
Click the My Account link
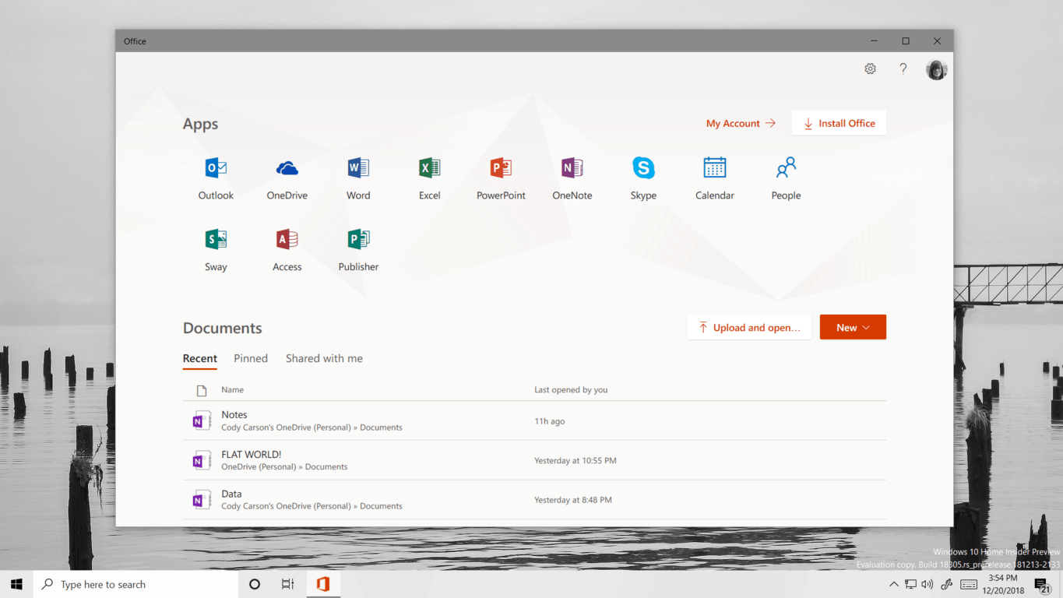(x=741, y=123)
